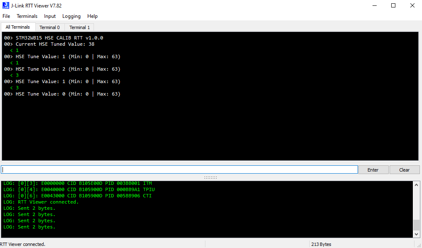Focus the terminal input text field
The image size is (422, 248).
point(179,170)
